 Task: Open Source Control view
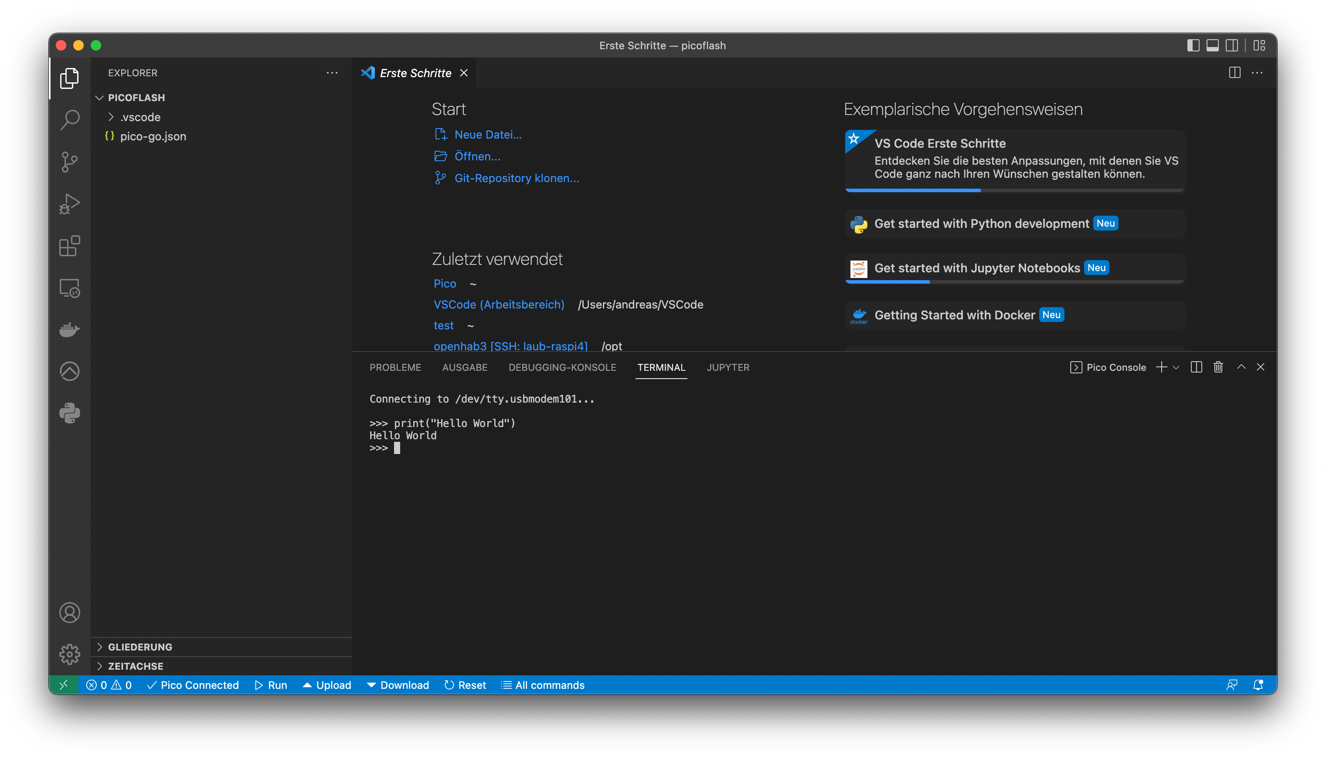69,162
